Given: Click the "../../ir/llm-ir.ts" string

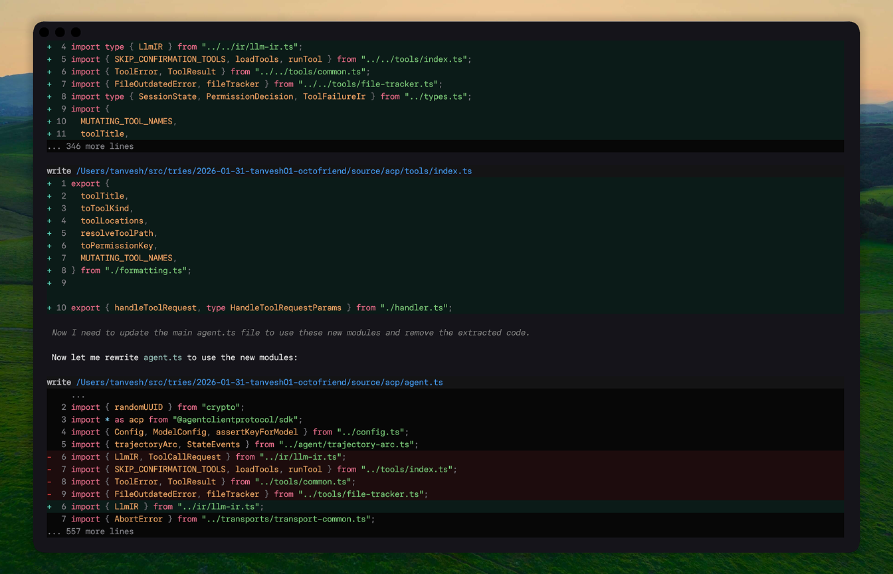Looking at the screenshot, I should [x=250, y=47].
